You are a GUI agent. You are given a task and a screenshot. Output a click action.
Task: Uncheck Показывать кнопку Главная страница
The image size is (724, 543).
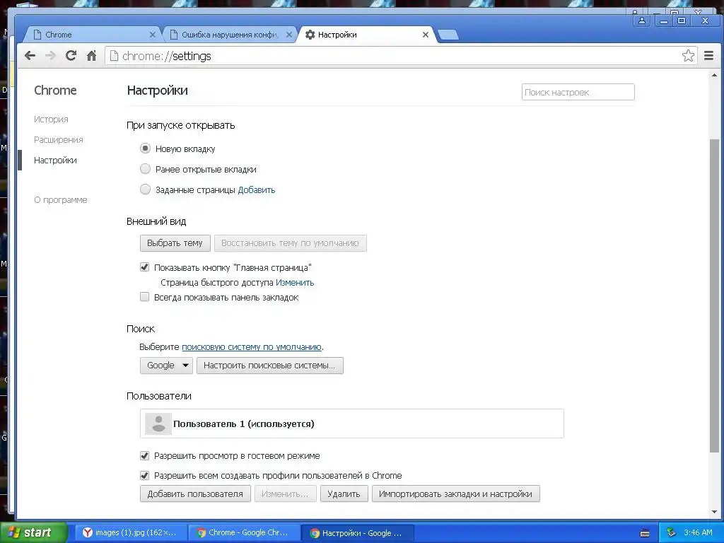coord(144,267)
